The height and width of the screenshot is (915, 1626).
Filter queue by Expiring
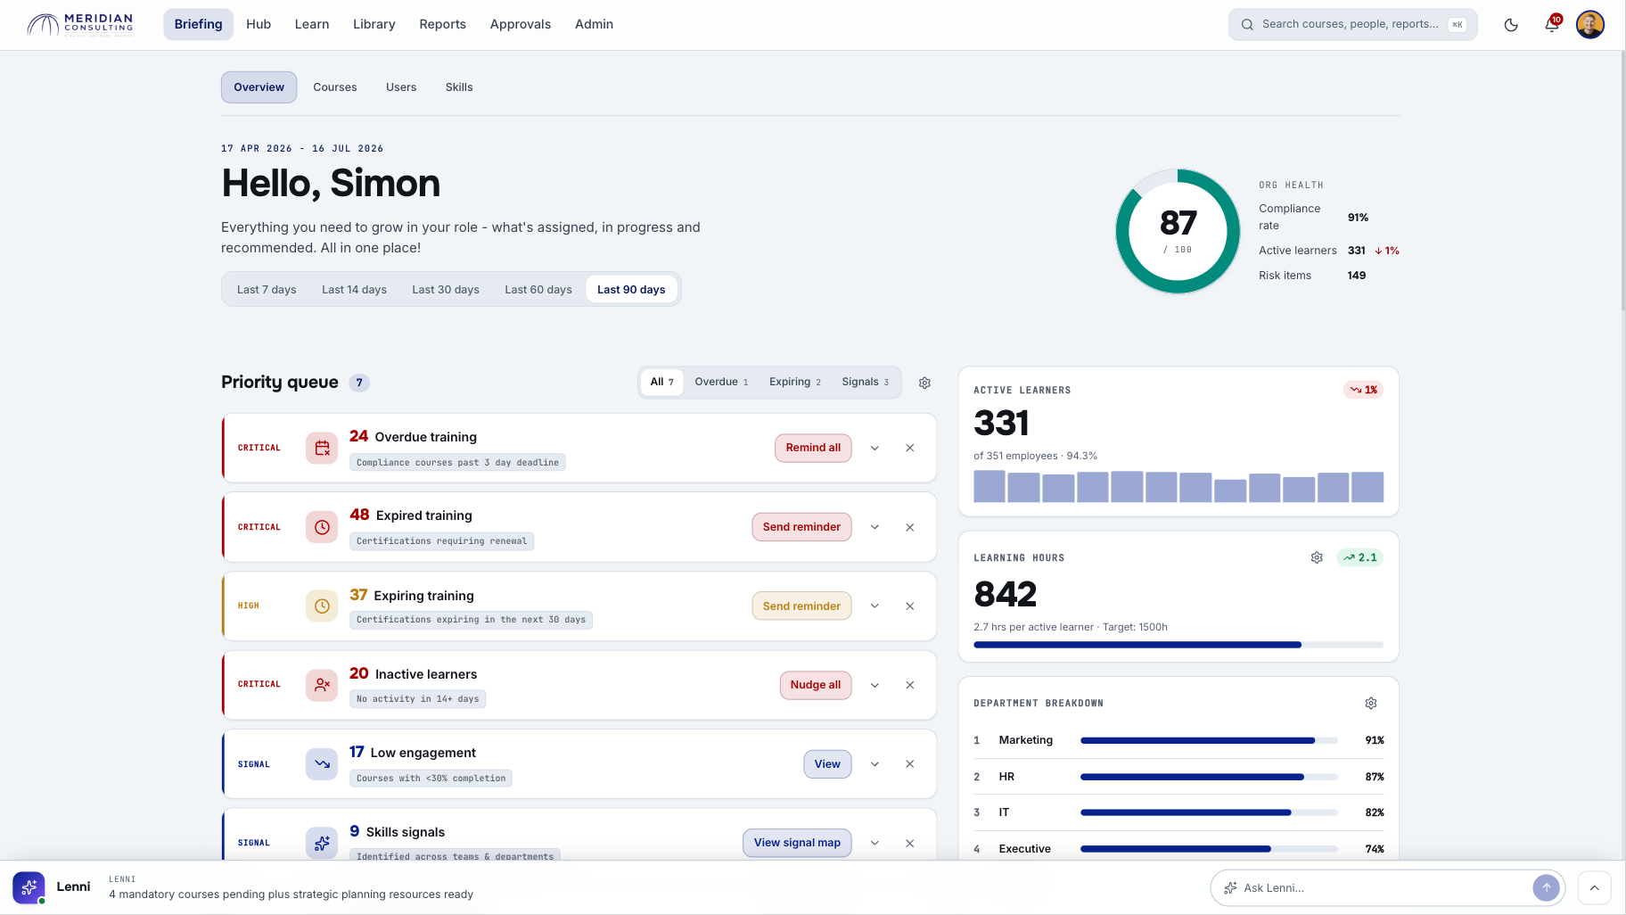tap(794, 382)
